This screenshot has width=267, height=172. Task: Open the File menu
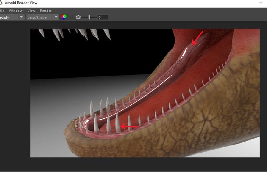(x=2, y=10)
